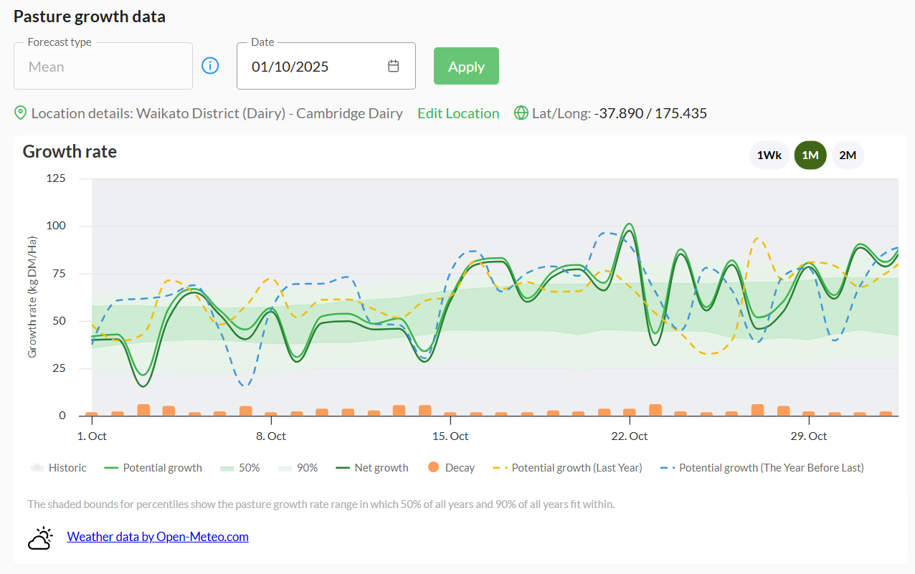This screenshot has width=915, height=574.
Task: Hide the Net growth line via legend
Action: tap(381, 468)
